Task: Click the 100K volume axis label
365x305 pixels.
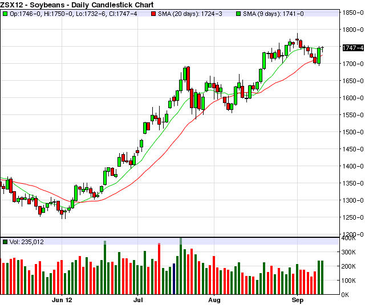Action: point(348,281)
